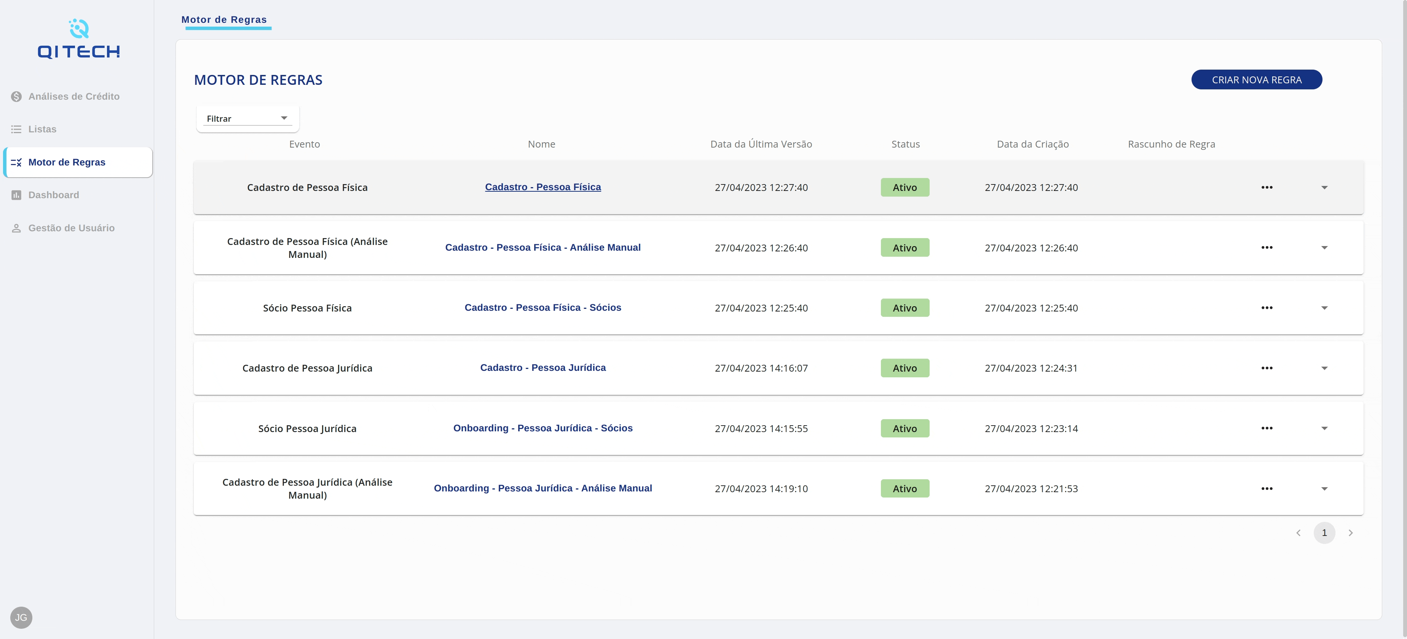This screenshot has width=1407, height=639.
Task: Click Ativo badge in Cadastro - Pessoa Física row
Action: pos(905,188)
